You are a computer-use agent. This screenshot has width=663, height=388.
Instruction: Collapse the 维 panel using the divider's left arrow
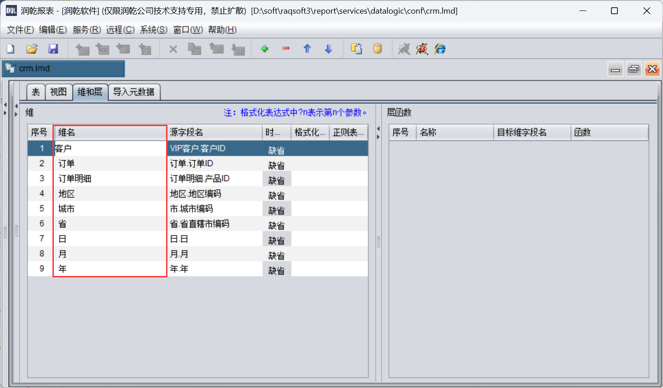pyautogui.click(x=378, y=129)
